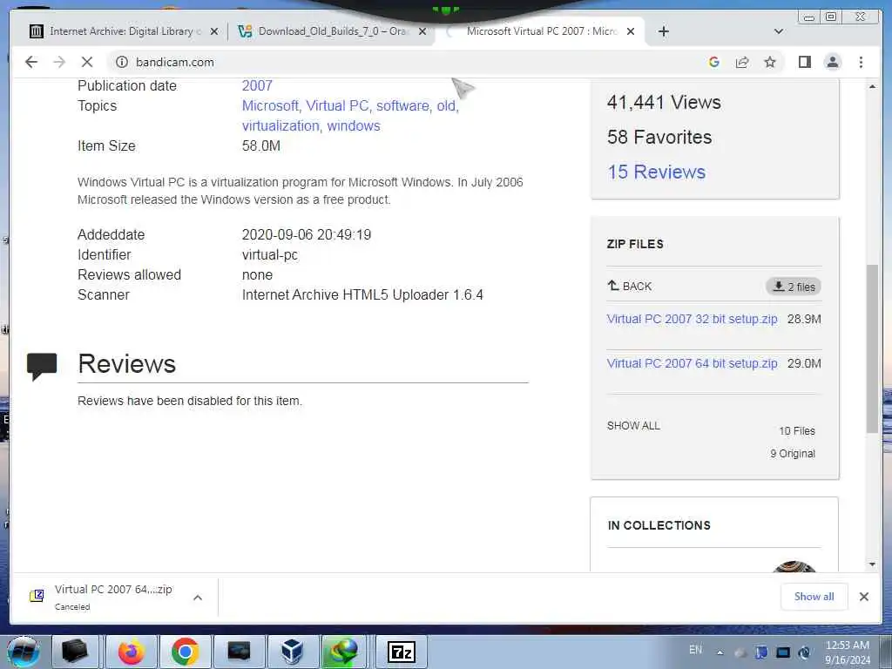
Task: Share this page from the address bar
Action: tap(742, 62)
